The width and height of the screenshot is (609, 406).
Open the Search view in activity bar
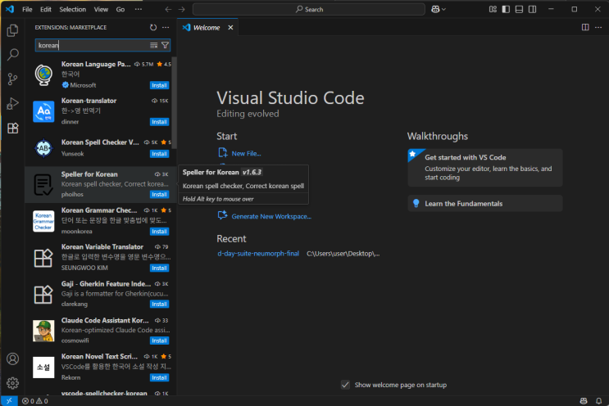12,55
